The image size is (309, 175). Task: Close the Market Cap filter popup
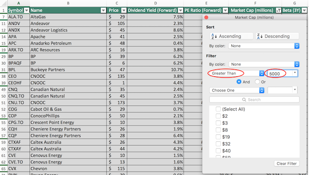pyautogui.click(x=207, y=17)
